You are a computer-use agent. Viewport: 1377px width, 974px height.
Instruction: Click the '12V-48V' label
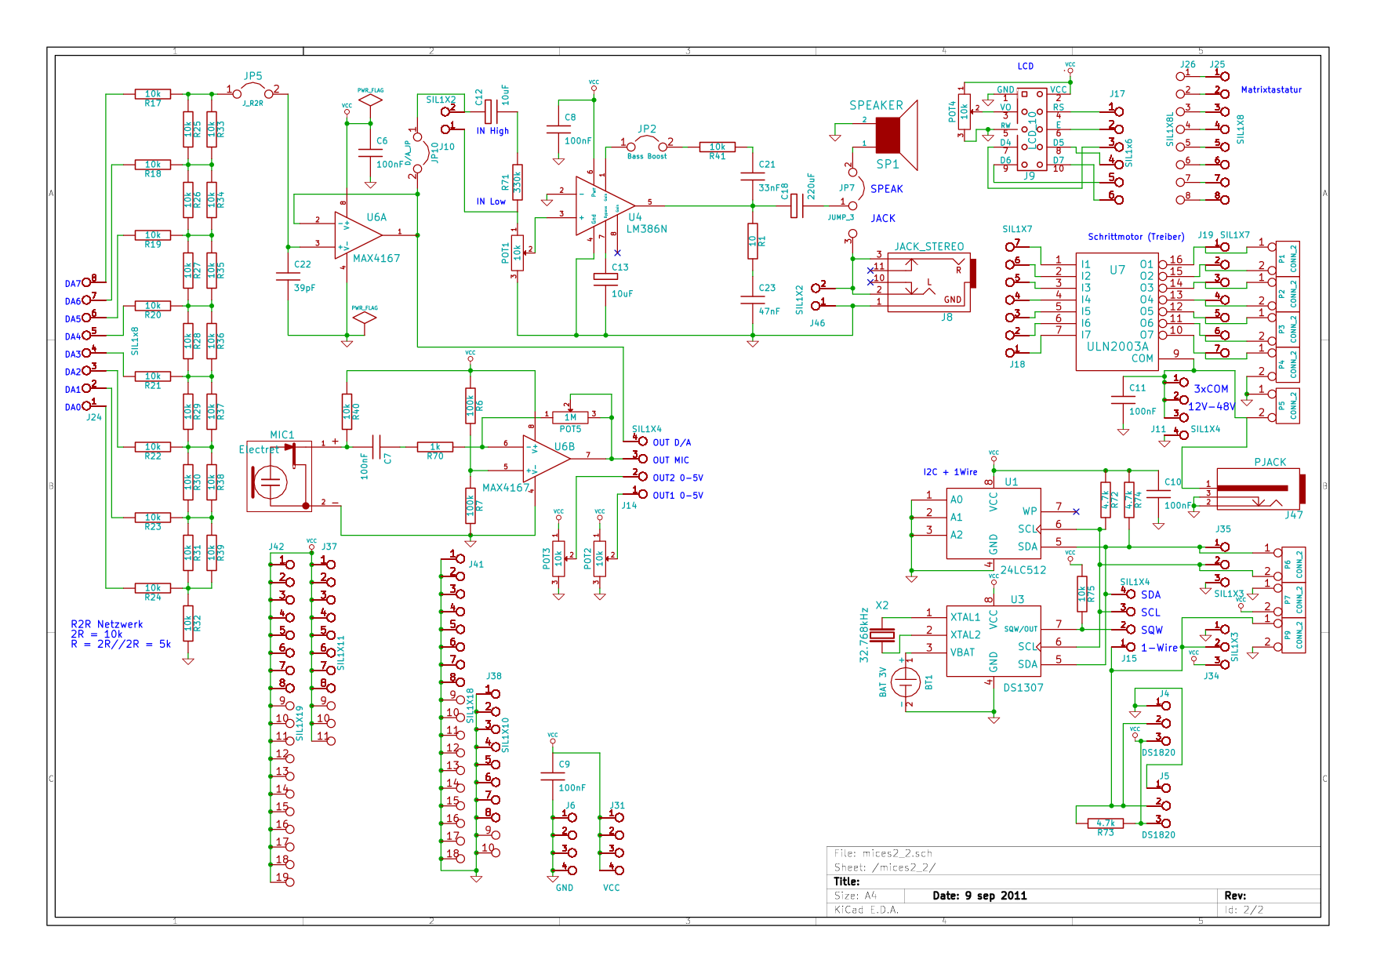point(1212,406)
